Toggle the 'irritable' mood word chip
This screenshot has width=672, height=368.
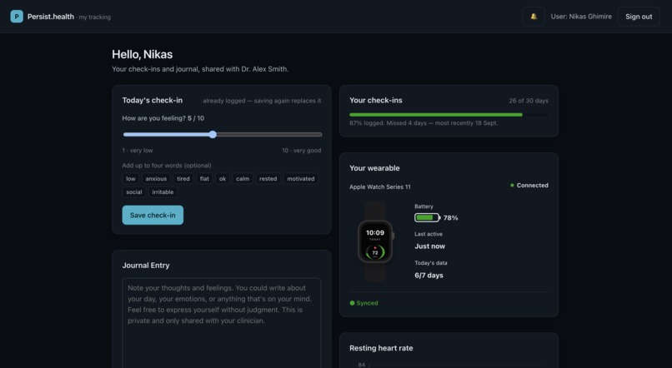[x=163, y=192]
